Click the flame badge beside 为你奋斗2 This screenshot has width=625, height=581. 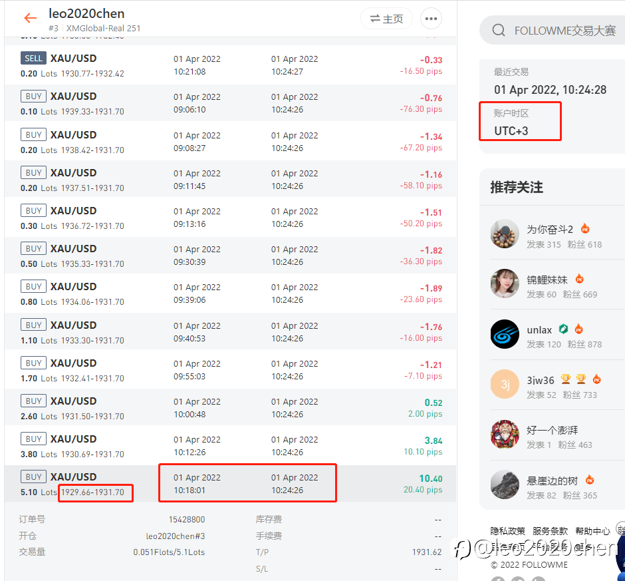tap(584, 229)
